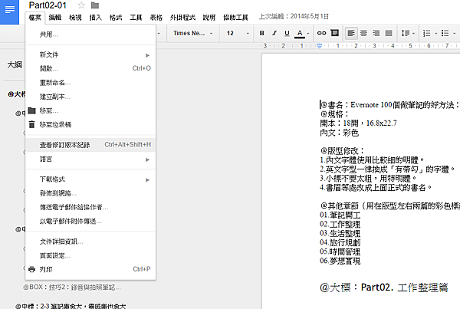Click the ruler indent marker
Image resolution: width=460 pixels, height=309 pixels.
(x=320, y=46)
